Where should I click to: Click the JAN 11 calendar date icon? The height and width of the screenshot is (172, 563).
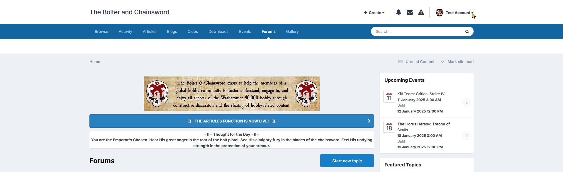pyautogui.click(x=389, y=97)
